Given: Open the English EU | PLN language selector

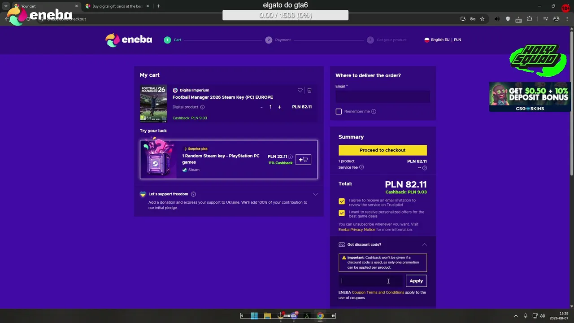Looking at the screenshot, I should [443, 40].
